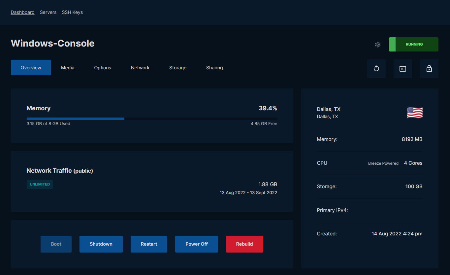This screenshot has width=450, height=275.
Task: Open the Options tab
Action: [x=103, y=68]
